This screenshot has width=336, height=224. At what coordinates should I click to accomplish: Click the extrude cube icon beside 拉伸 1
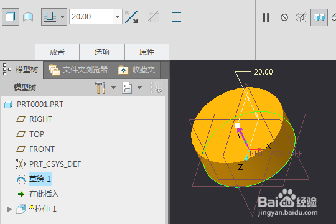coord(21,209)
